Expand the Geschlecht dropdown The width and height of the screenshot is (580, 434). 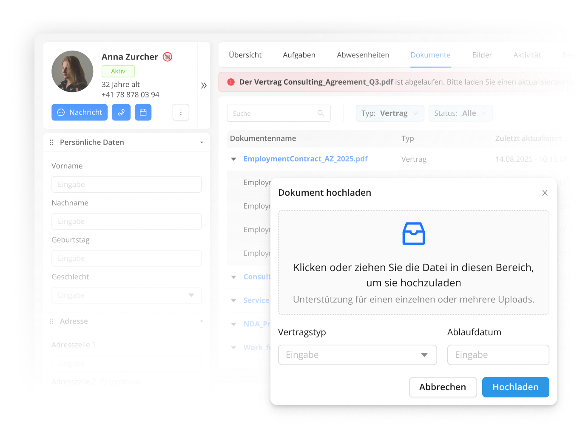pyautogui.click(x=126, y=295)
